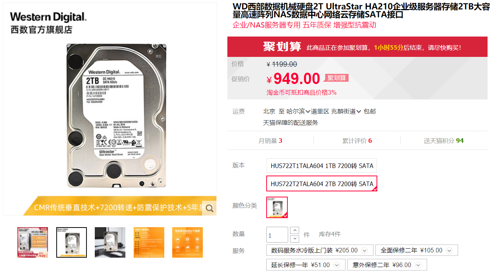The image size is (497, 275).
Task: Open the first promotional thumbnail
Action: [33, 242]
